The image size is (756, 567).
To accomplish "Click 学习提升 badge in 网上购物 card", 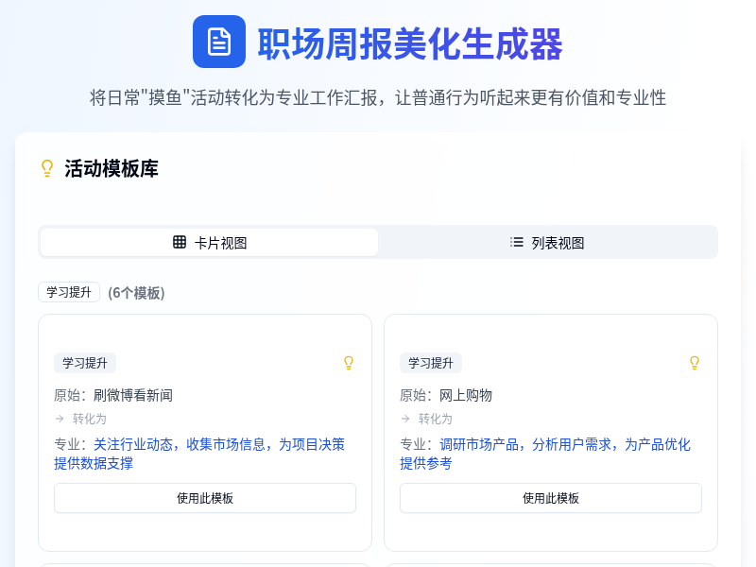I will click(431, 363).
